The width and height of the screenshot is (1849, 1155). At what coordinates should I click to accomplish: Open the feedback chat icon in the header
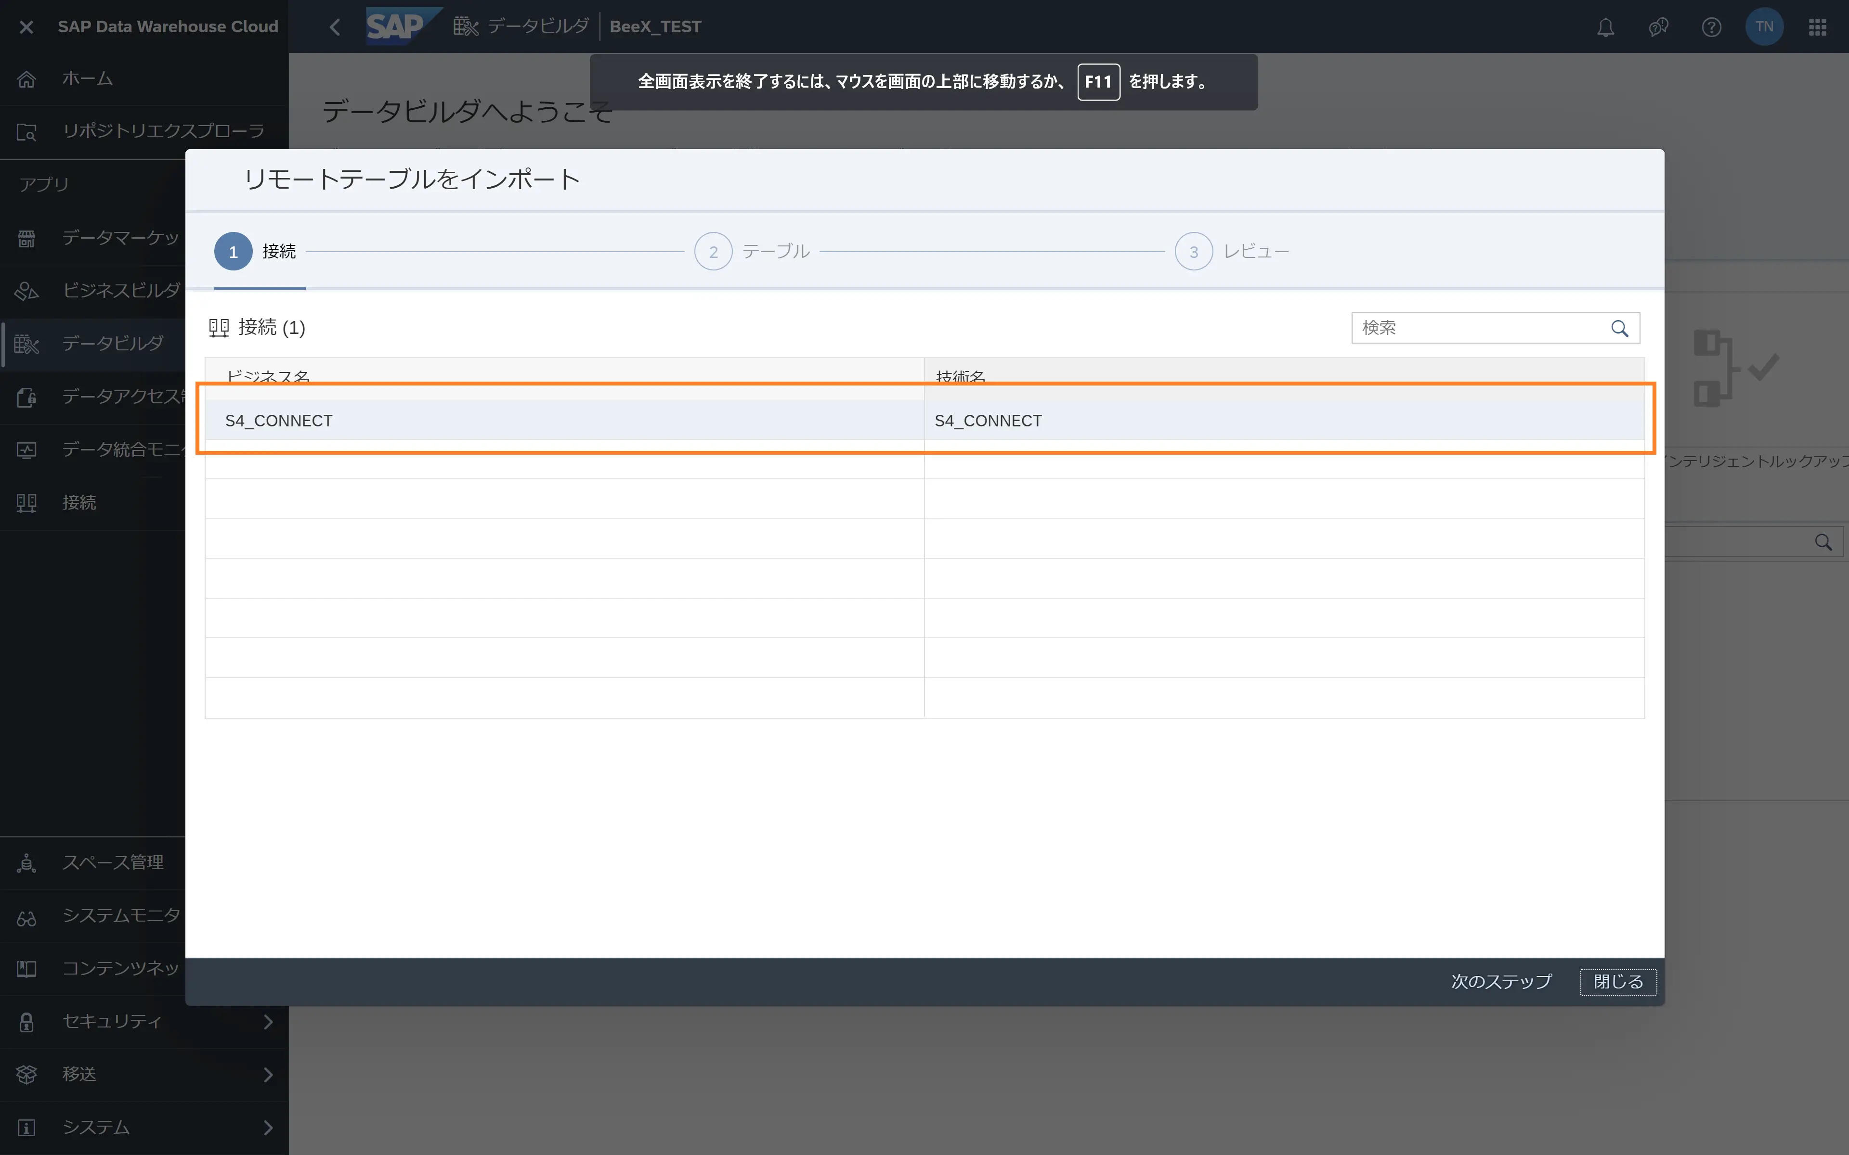click(1658, 27)
